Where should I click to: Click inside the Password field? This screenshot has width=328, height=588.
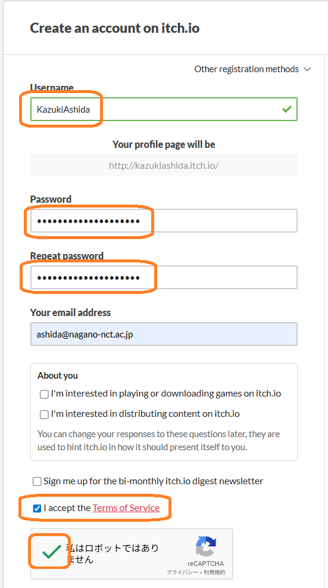164,221
